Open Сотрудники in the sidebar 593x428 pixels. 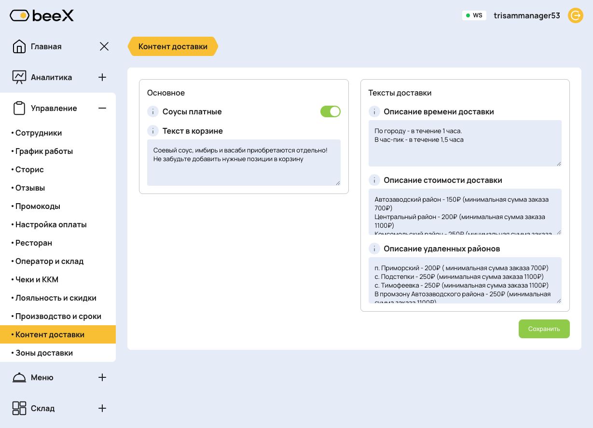click(x=58, y=133)
